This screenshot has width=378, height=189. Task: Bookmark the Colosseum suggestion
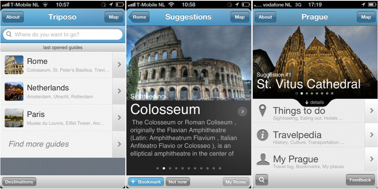tap(146, 182)
